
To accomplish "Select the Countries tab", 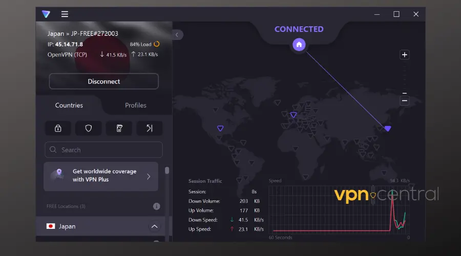I will (x=69, y=105).
